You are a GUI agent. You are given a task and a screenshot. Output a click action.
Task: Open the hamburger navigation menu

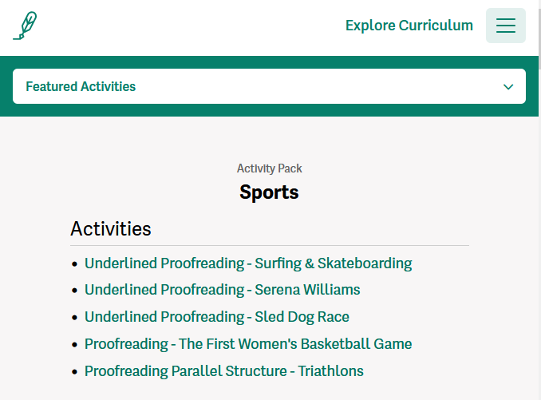505,26
